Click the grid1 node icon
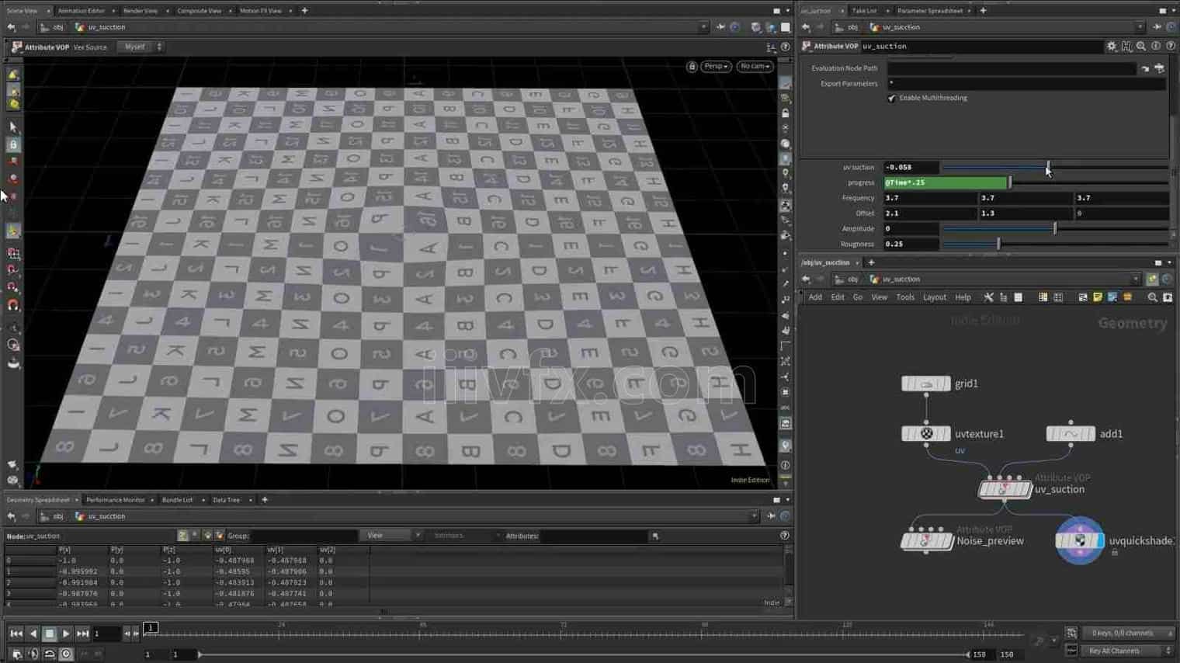Screen dimensions: 1180x663 (x=925, y=384)
